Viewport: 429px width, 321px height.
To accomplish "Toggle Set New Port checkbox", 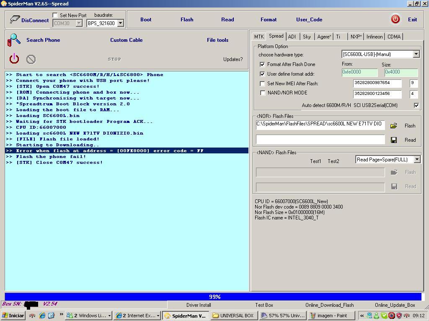I will pos(55,15).
